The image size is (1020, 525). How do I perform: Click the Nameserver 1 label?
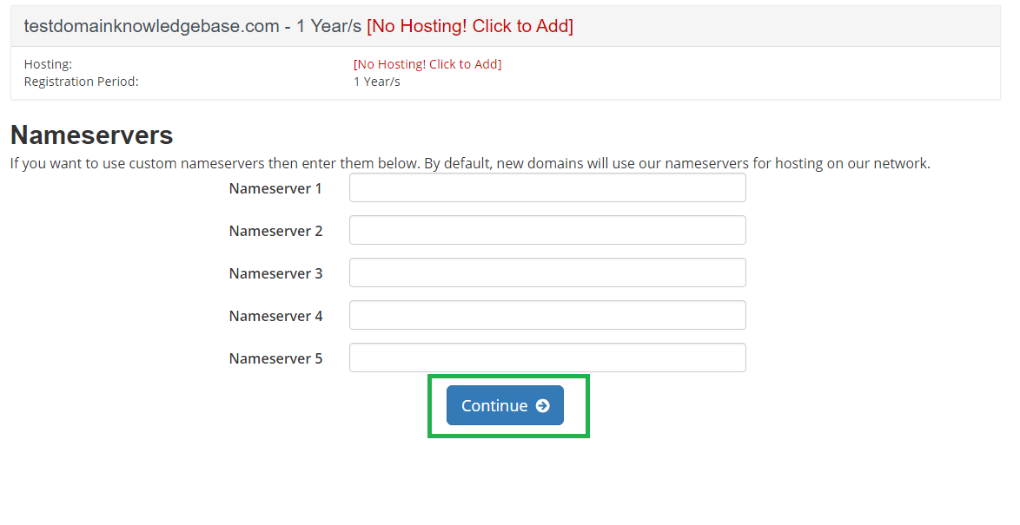click(275, 188)
